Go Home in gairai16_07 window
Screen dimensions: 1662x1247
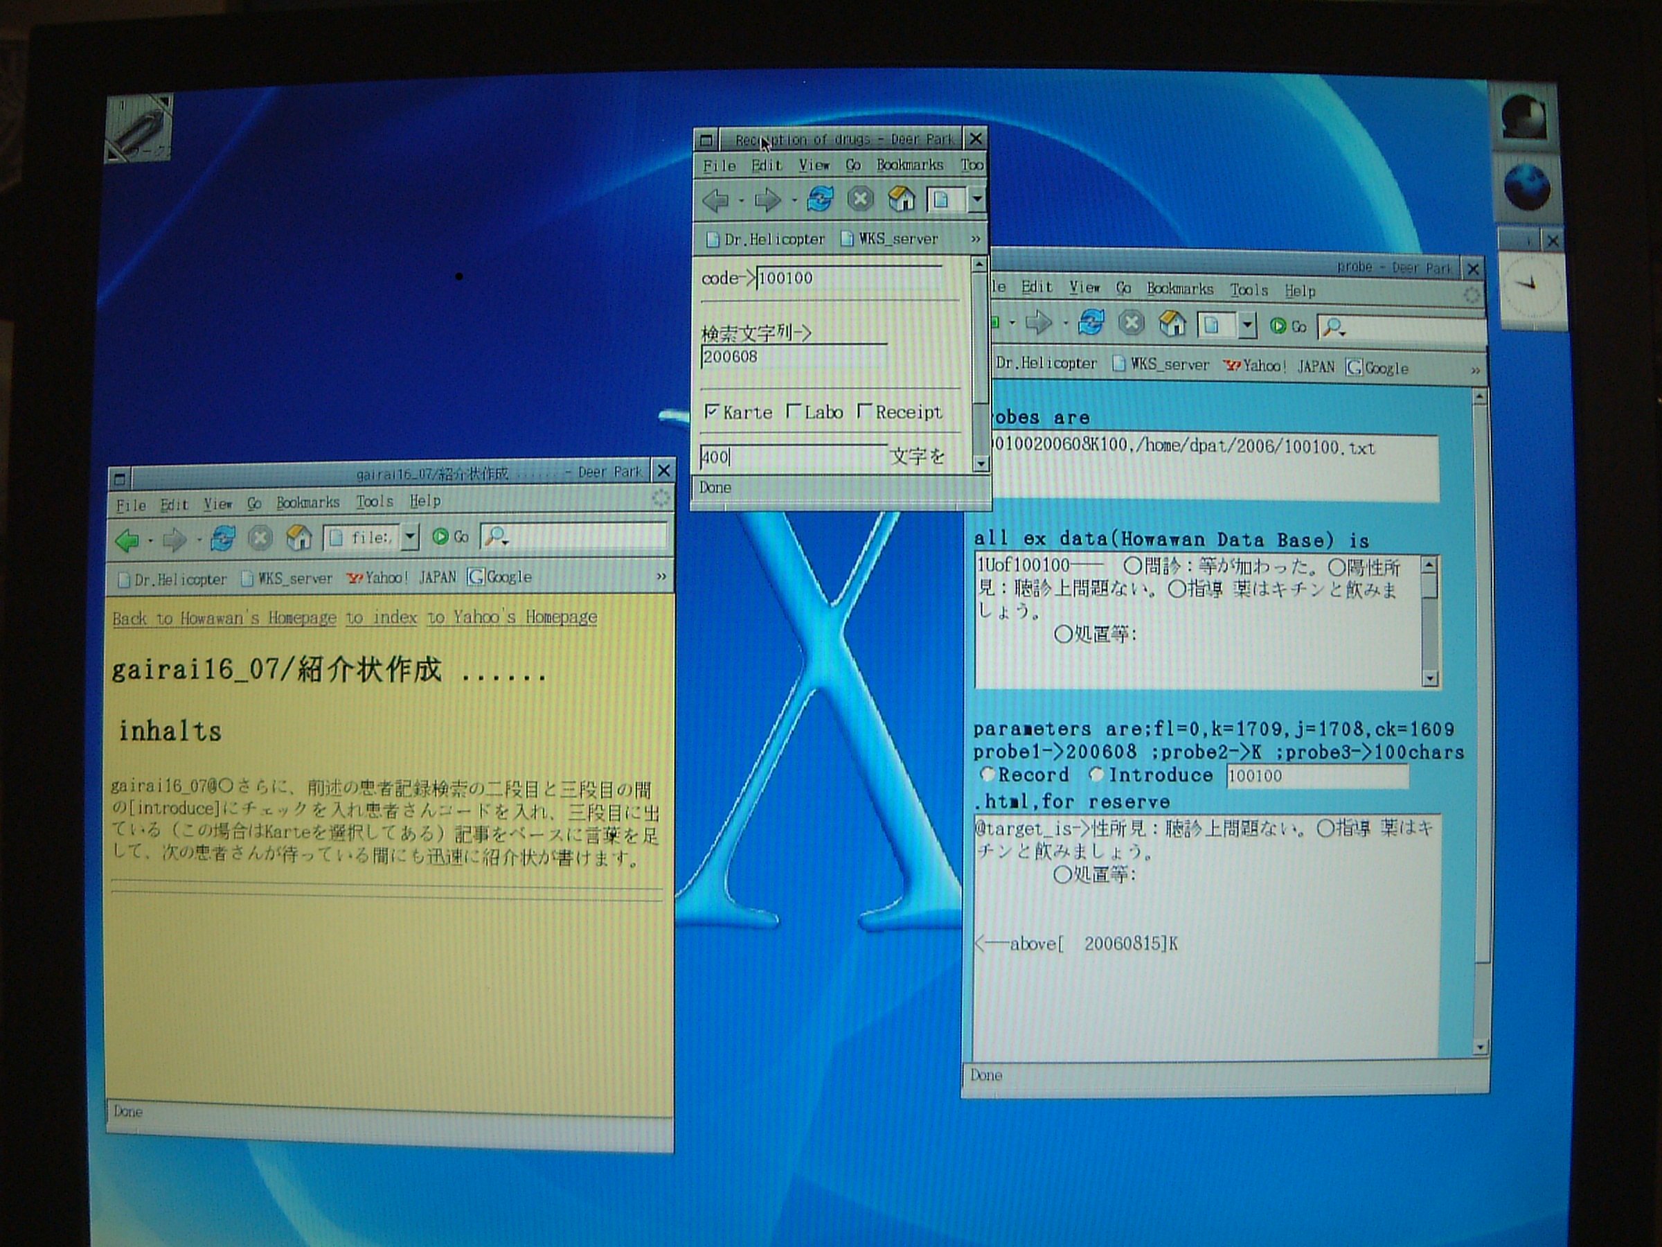pos(298,538)
